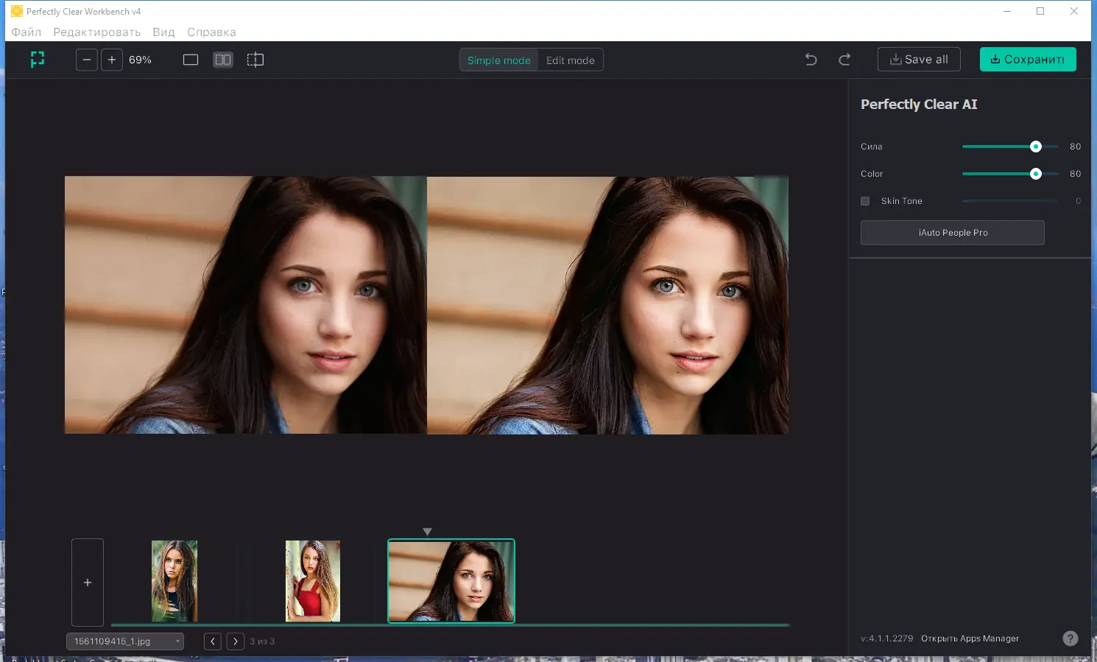1097x662 pixels.
Task: Select side-by-side comparison view
Action: pyautogui.click(x=223, y=60)
